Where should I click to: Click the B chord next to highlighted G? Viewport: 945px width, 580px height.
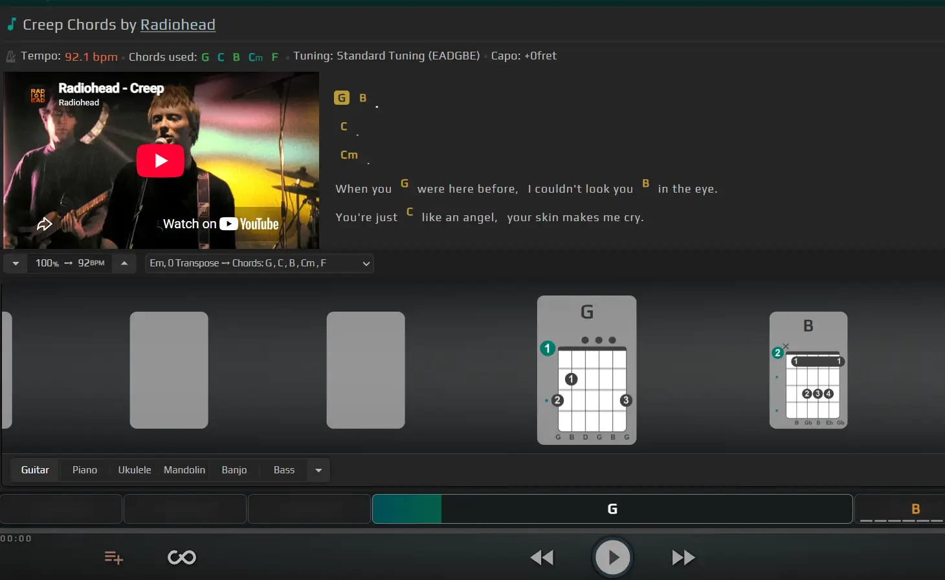363,98
